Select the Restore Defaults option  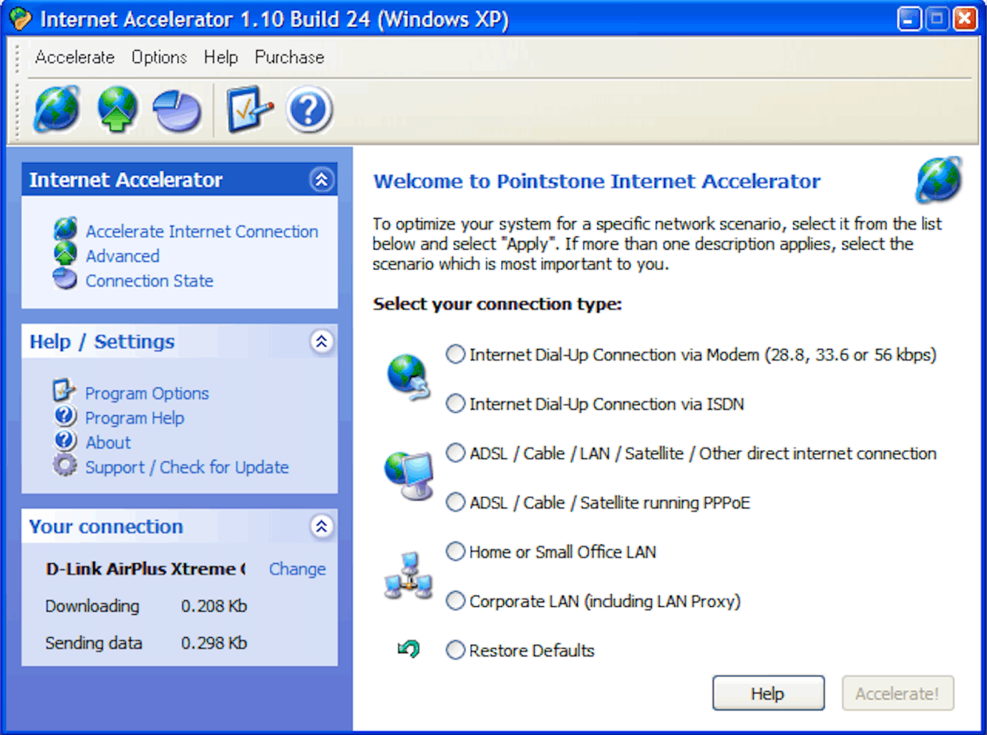pos(454,650)
